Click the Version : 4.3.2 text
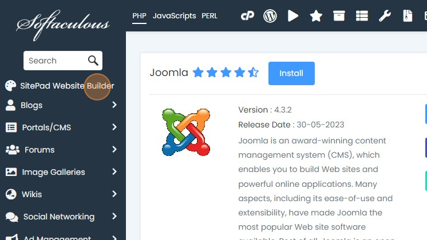The image size is (427, 240). pos(264,110)
